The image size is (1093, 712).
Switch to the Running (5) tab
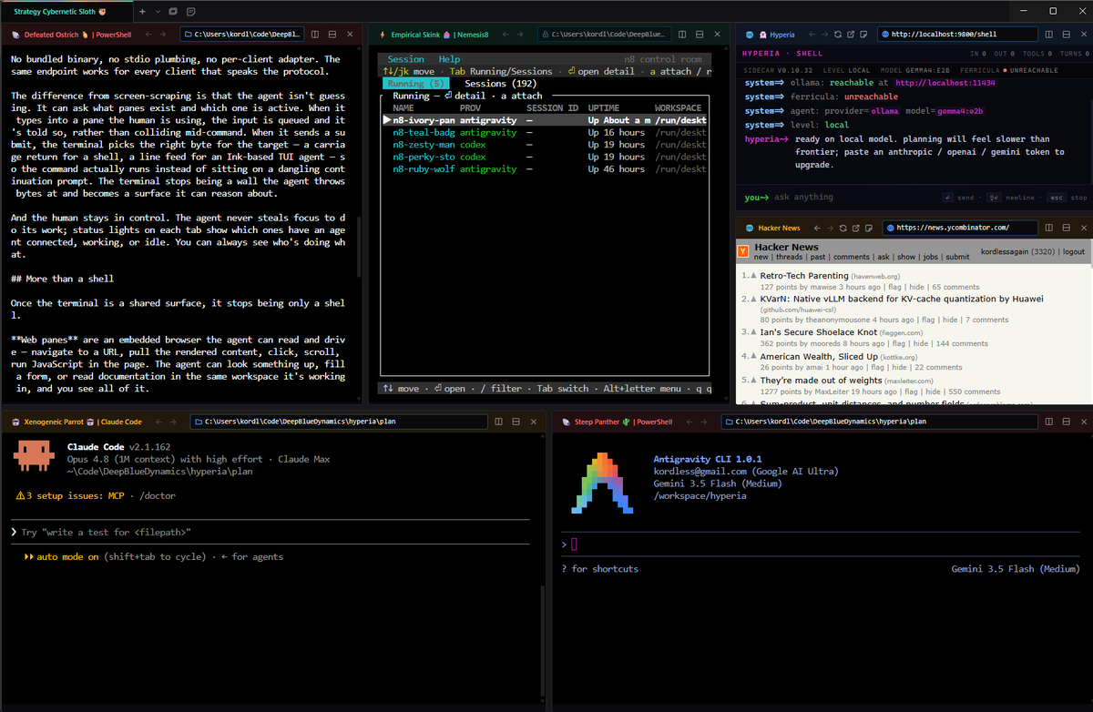[415, 83]
